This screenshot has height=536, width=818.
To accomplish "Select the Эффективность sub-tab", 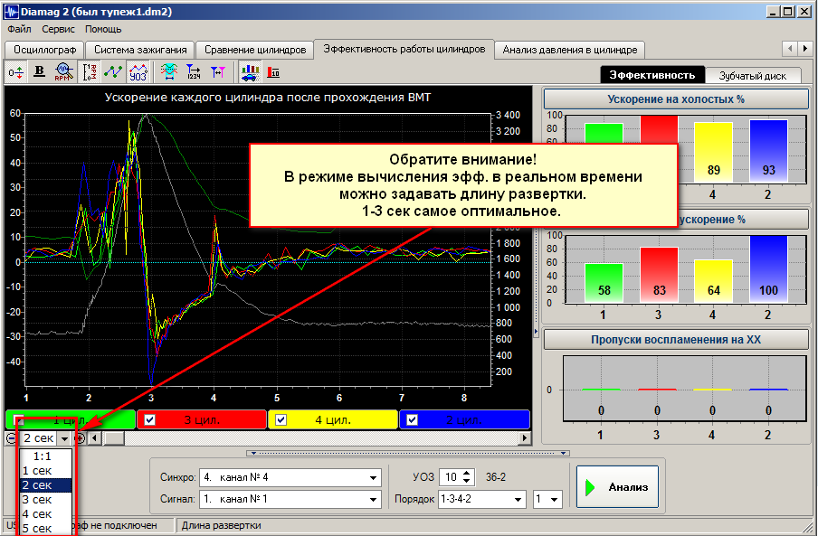I will [652, 75].
